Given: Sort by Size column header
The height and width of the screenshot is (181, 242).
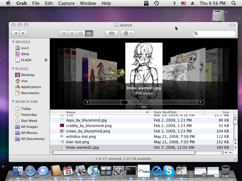Looking at the screenshot, I should click(219, 112).
